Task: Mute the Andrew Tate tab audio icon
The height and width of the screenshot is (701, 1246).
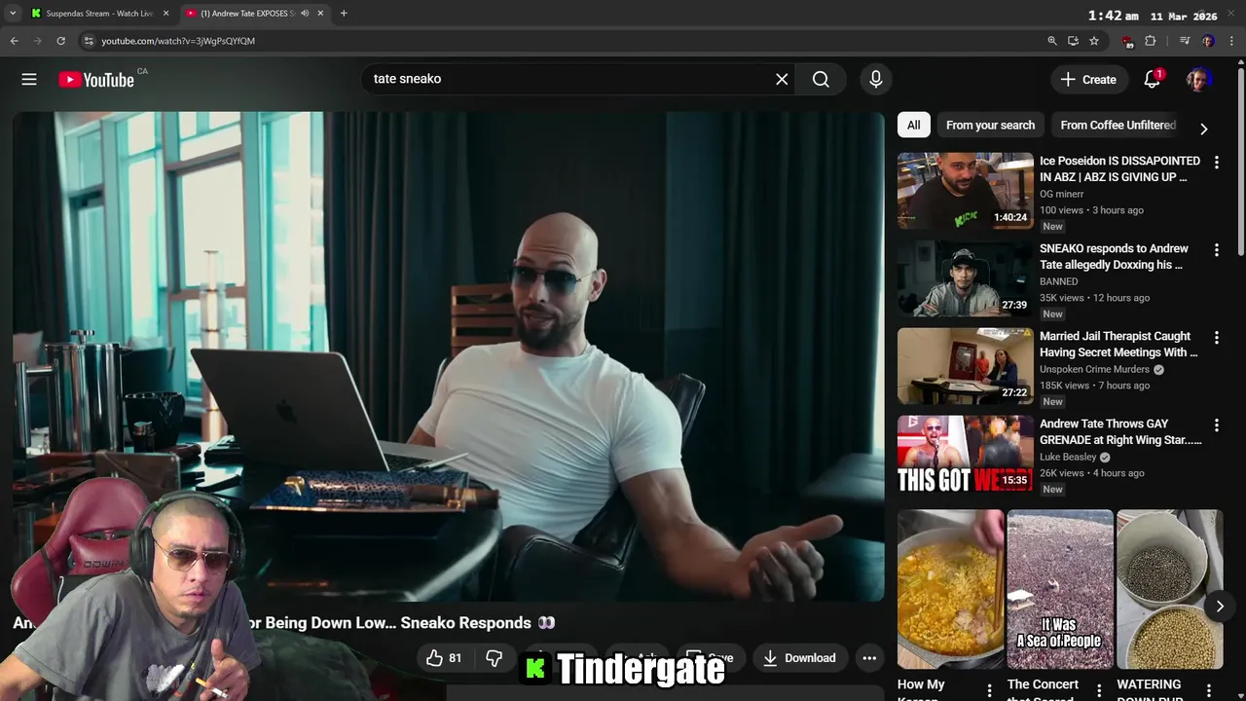Action: point(305,14)
